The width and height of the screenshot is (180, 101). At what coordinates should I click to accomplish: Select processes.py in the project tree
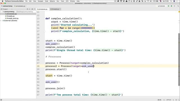(x=12, y=14)
